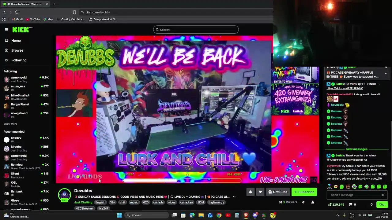Select the 18+ tag
This screenshot has width=392, height=220.
coord(113,202)
